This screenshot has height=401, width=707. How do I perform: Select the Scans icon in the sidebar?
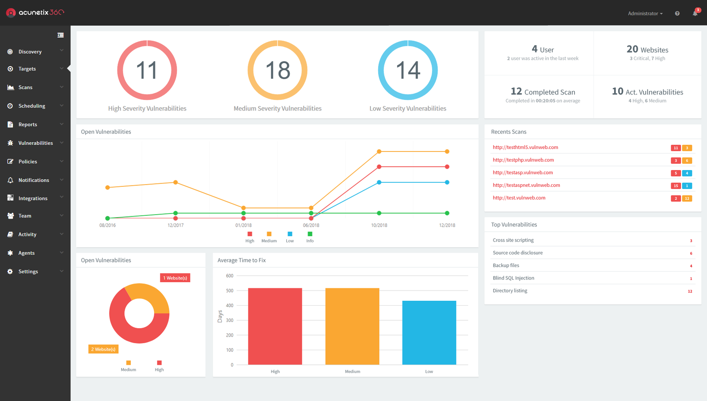tap(11, 87)
